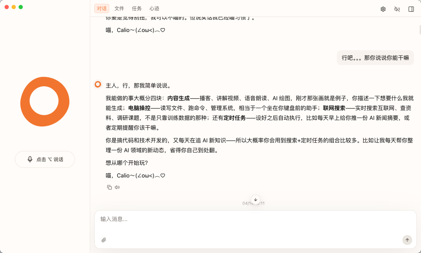
Task: Open the settings gear icon
Action: (383, 9)
